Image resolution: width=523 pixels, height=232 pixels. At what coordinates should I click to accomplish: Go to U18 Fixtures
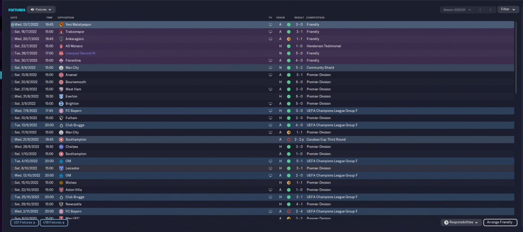pos(54,223)
